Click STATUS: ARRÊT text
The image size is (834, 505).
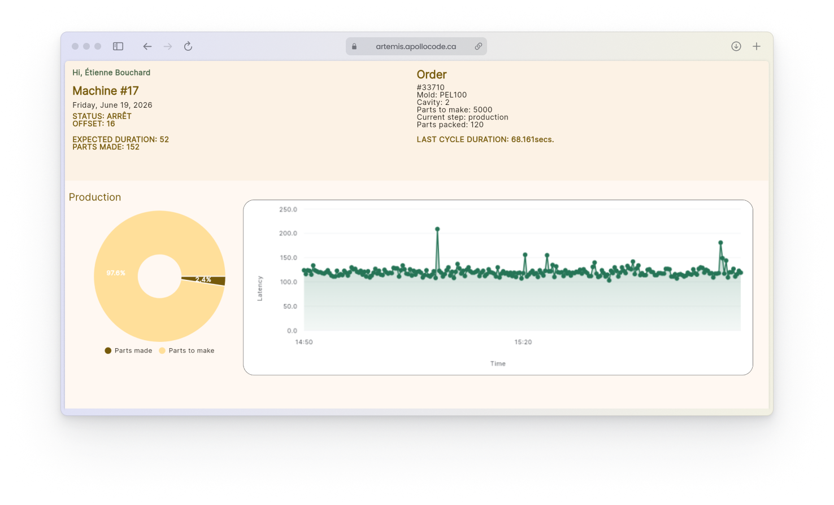point(102,116)
